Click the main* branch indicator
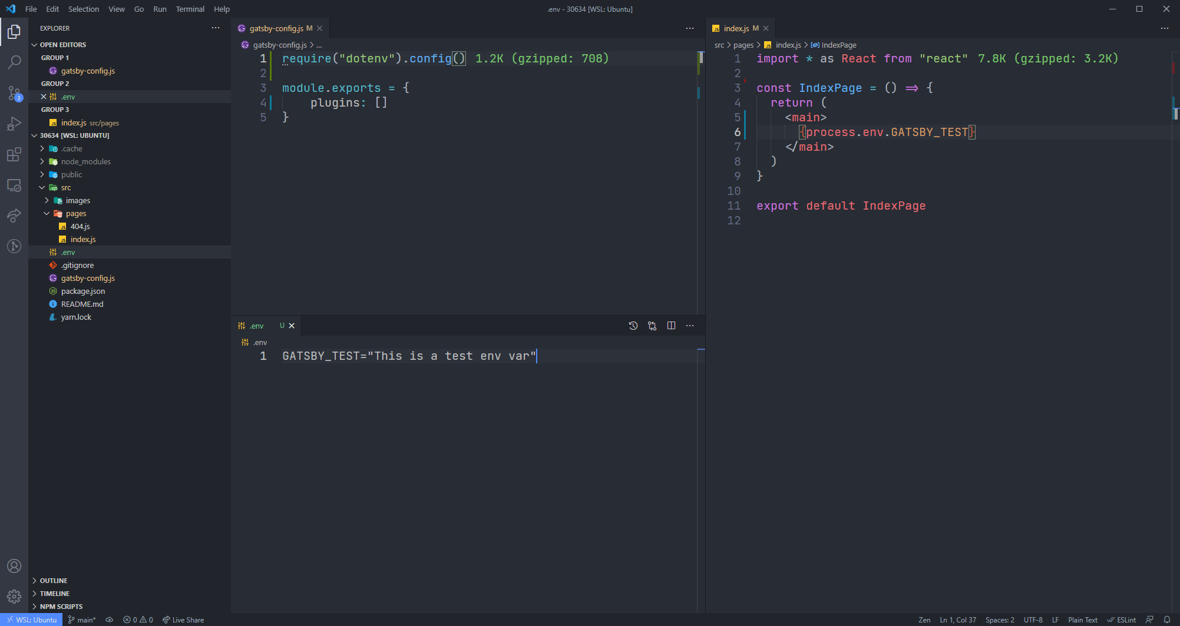Image resolution: width=1180 pixels, height=626 pixels. (81, 620)
